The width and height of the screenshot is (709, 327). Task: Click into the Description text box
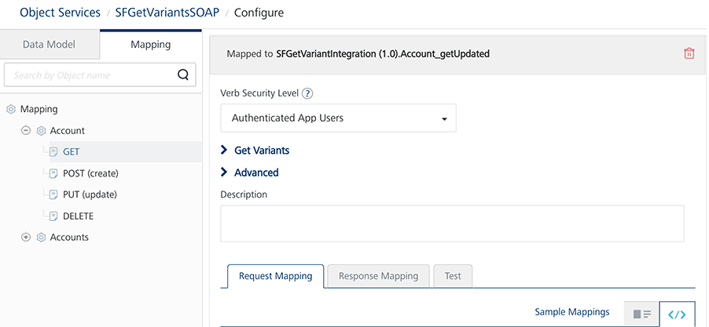pos(452,223)
